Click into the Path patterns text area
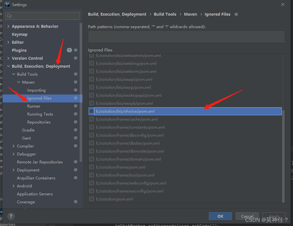Image resolution: width=293 pixels, height=226 pixels. click(186, 37)
